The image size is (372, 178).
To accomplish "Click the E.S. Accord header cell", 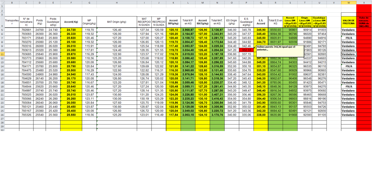I will coord(261,22).
